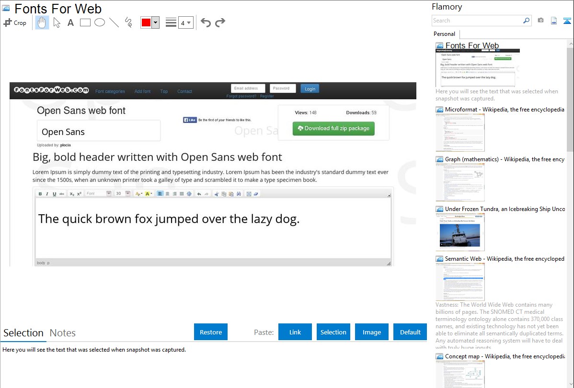The width and height of the screenshot is (574, 388).
Task: Select the freehand drawing tool
Action: point(128,22)
